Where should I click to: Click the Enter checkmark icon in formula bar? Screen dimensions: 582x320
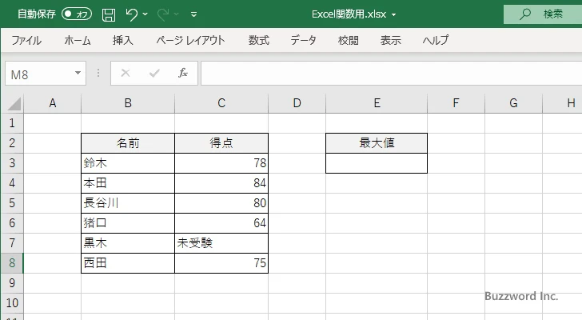pyautogui.click(x=154, y=73)
